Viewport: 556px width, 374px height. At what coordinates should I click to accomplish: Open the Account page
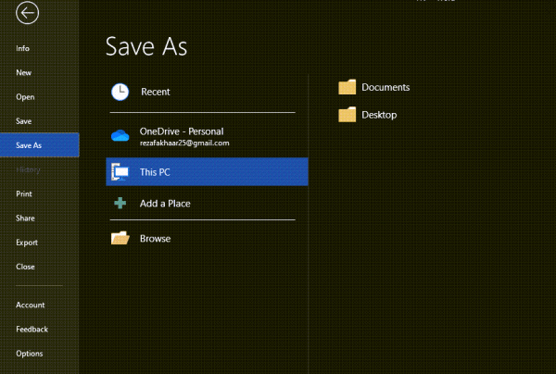[x=31, y=305]
